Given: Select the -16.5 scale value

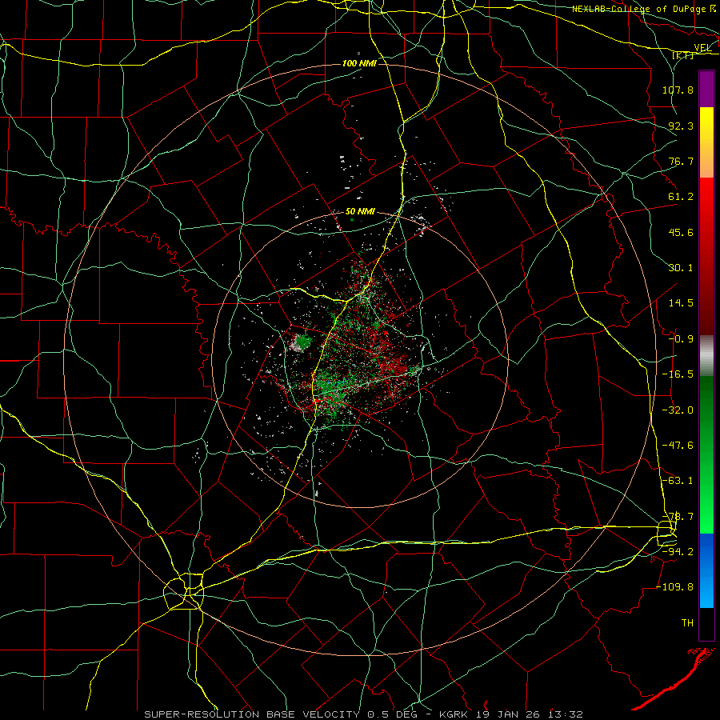Looking at the screenshot, I should [x=678, y=374].
